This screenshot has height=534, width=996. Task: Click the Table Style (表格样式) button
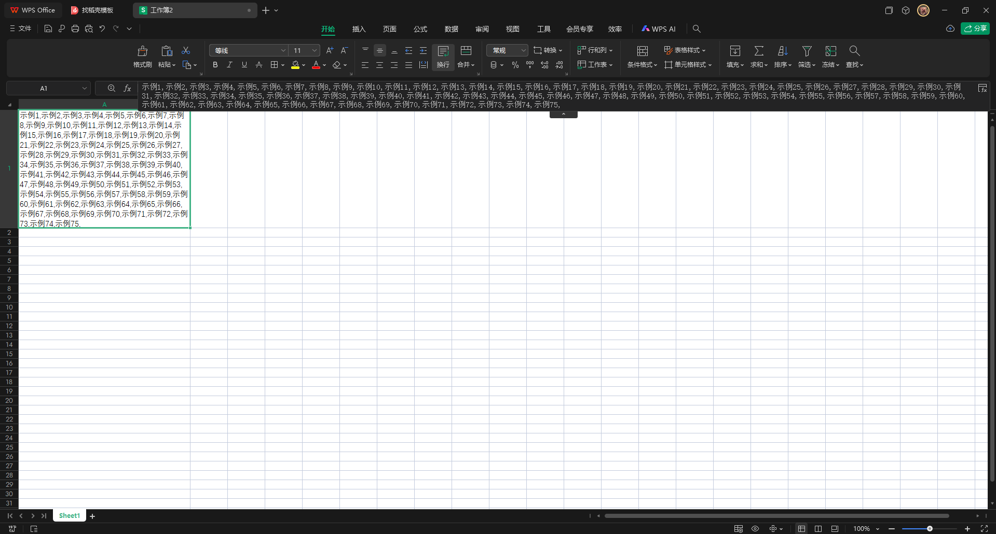click(x=685, y=50)
